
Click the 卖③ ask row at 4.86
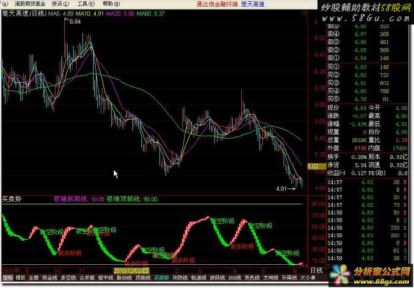367,42
